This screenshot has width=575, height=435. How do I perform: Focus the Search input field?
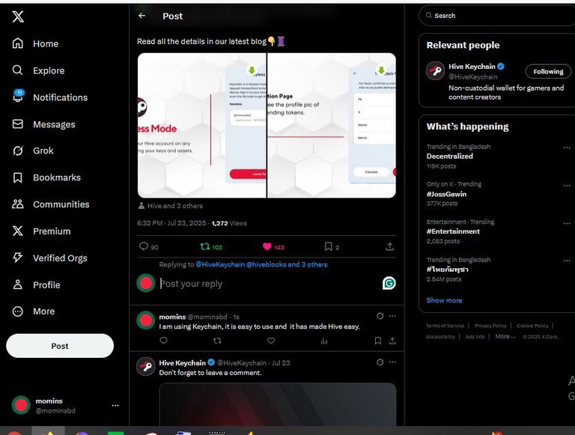click(499, 16)
